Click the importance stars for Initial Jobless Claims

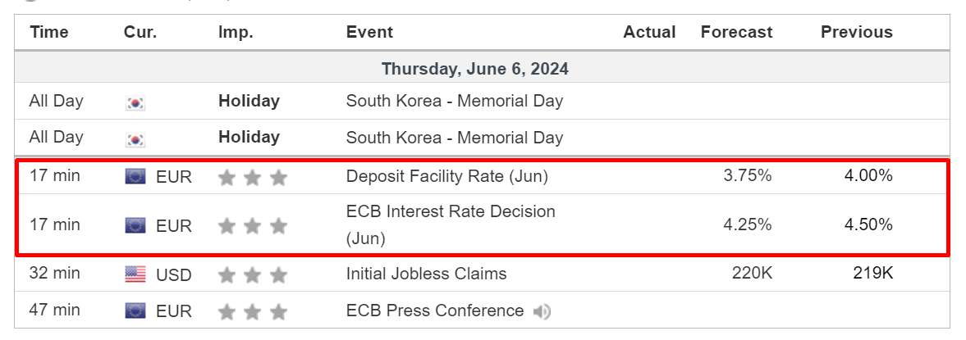point(253,274)
